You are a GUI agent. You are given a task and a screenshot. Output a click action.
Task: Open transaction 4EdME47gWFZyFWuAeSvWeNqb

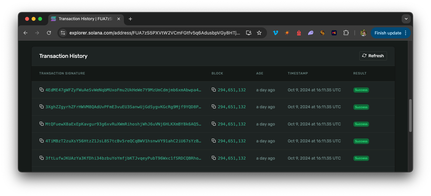pyautogui.click(x=123, y=90)
